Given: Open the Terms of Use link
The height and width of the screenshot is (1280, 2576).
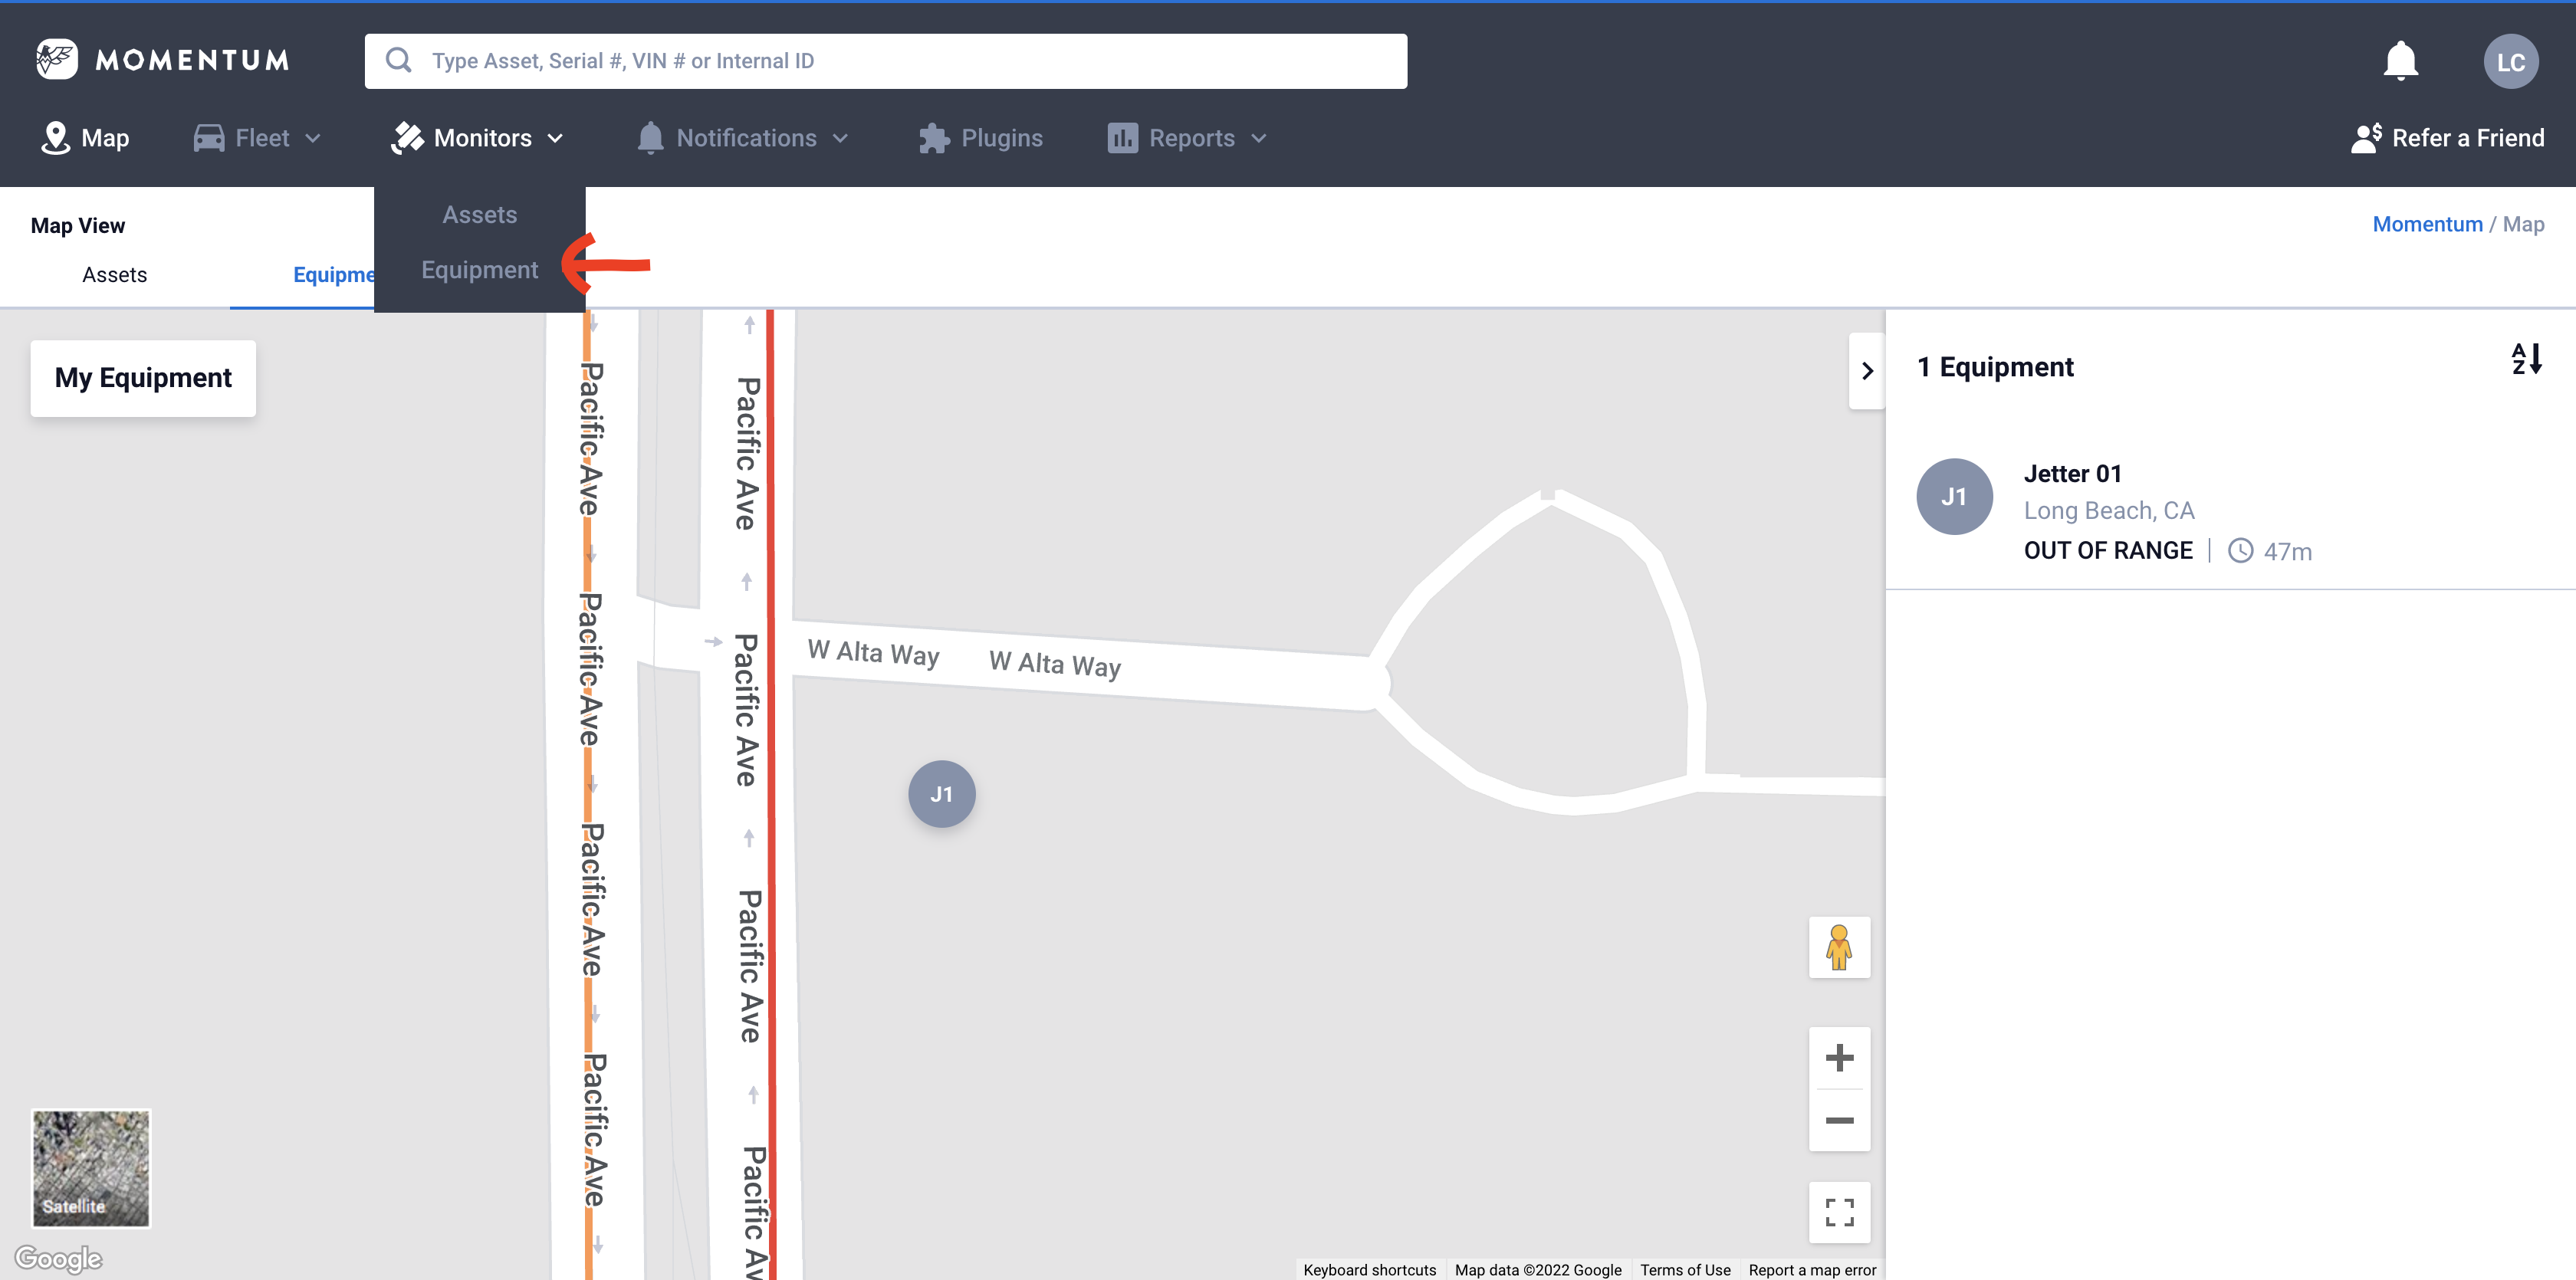Looking at the screenshot, I should coord(1685,1269).
